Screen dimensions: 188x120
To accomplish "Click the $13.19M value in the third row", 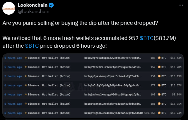I will tap(176, 76).
